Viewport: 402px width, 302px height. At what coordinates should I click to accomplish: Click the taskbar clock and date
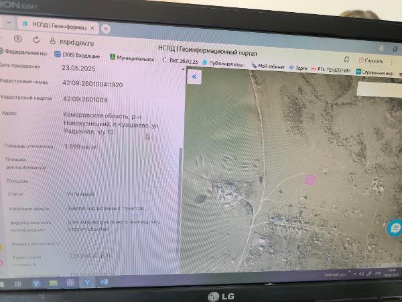tap(391, 272)
